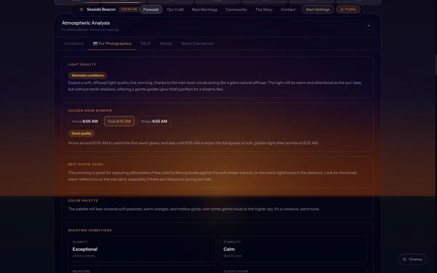Select the Peak 6:15 AM time chip
The image size is (437, 273).
(119, 121)
